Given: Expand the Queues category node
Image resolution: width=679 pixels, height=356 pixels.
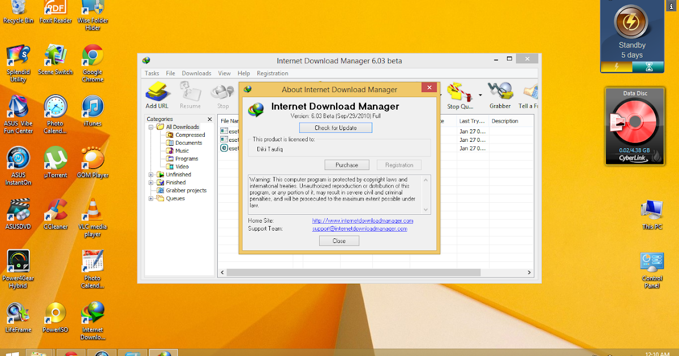Looking at the screenshot, I should [151, 198].
